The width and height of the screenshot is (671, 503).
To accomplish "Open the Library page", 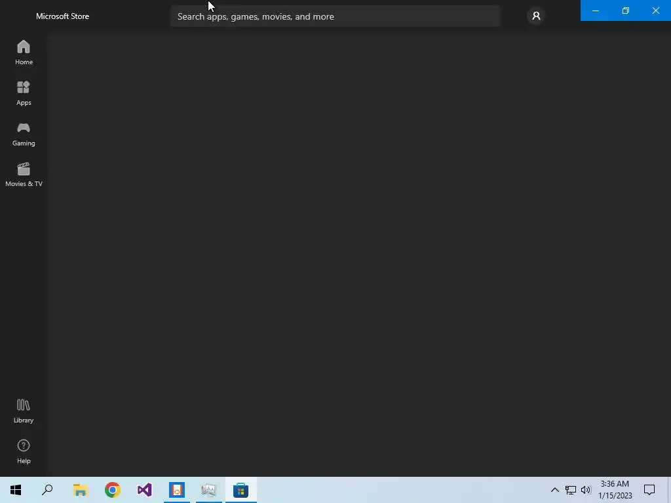I will point(24,411).
